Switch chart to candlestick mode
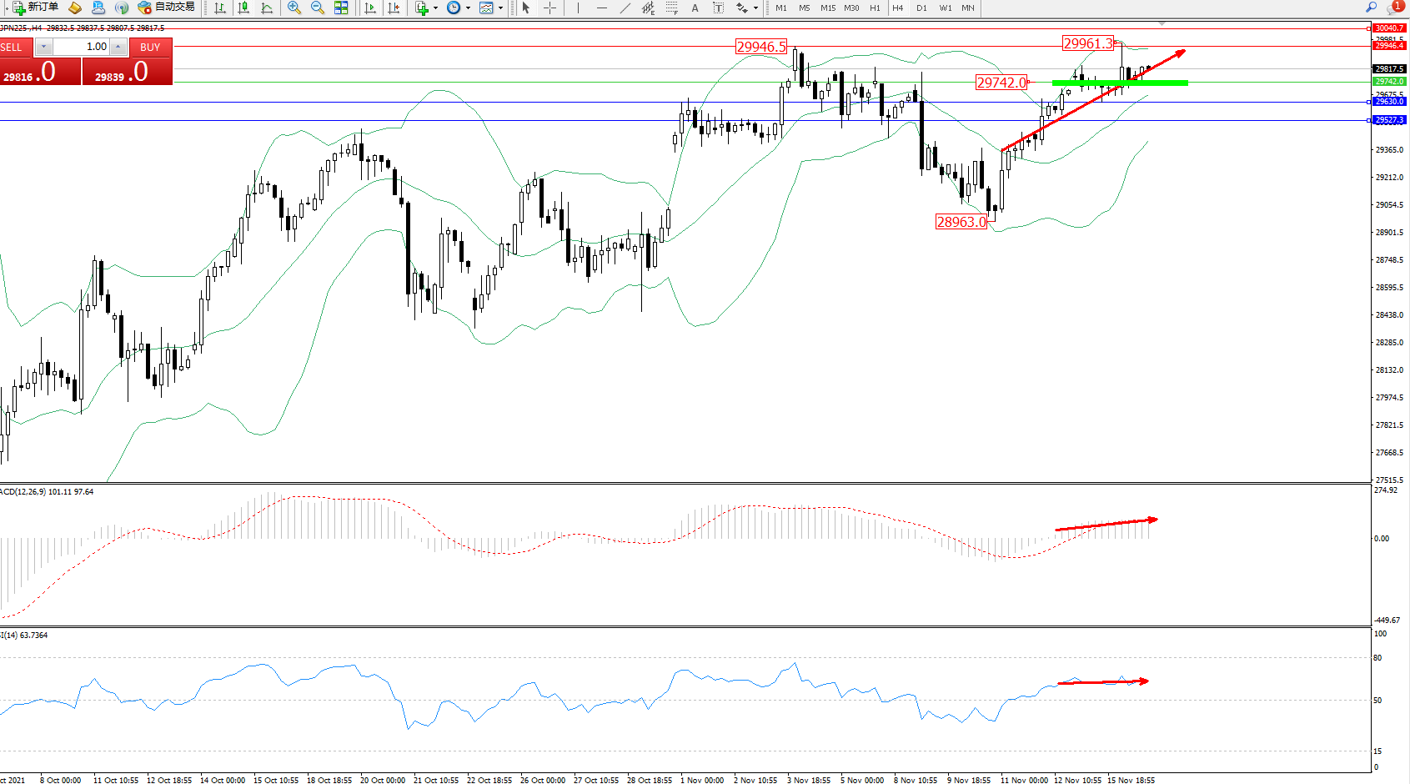The height and width of the screenshot is (784, 1410). coord(243,8)
